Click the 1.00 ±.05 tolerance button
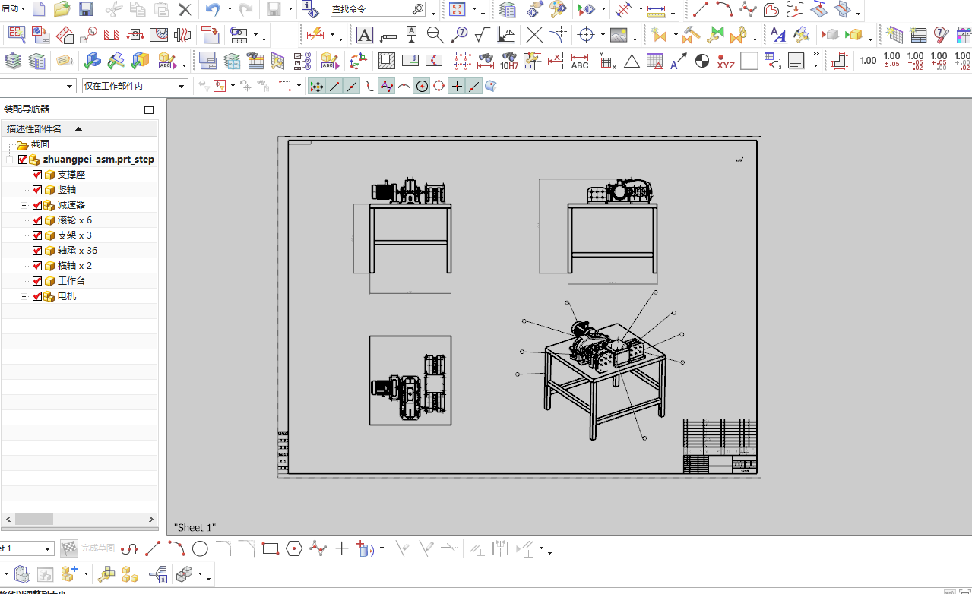This screenshot has height=594, width=972. coord(892,60)
